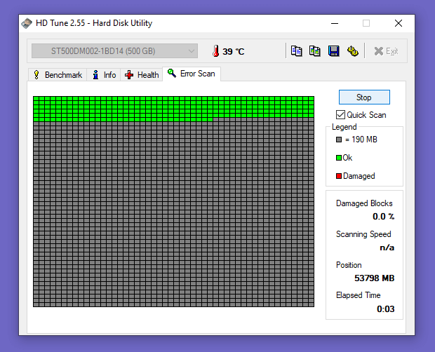Open the Health tab
Viewport: 435px width, 352px height.
coord(142,75)
